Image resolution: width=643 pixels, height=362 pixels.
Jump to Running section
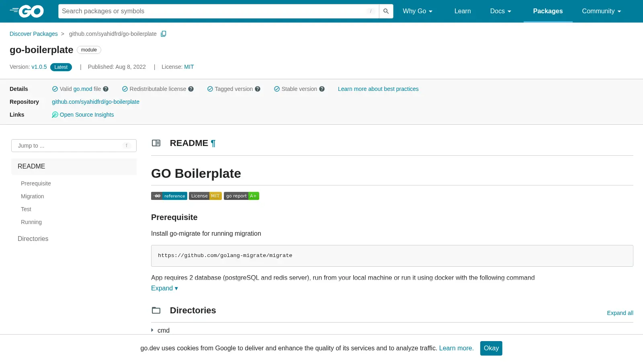pos(31,222)
